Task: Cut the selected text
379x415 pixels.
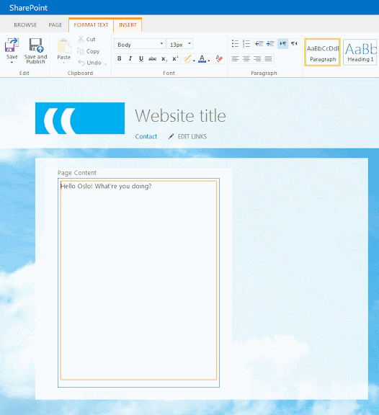Action: click(86, 39)
